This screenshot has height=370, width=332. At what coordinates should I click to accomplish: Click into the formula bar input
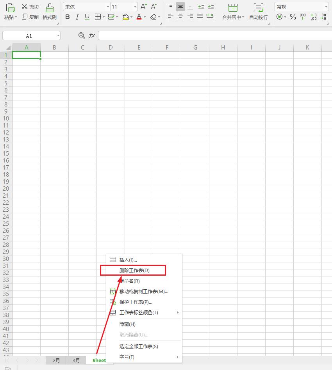click(x=215, y=35)
